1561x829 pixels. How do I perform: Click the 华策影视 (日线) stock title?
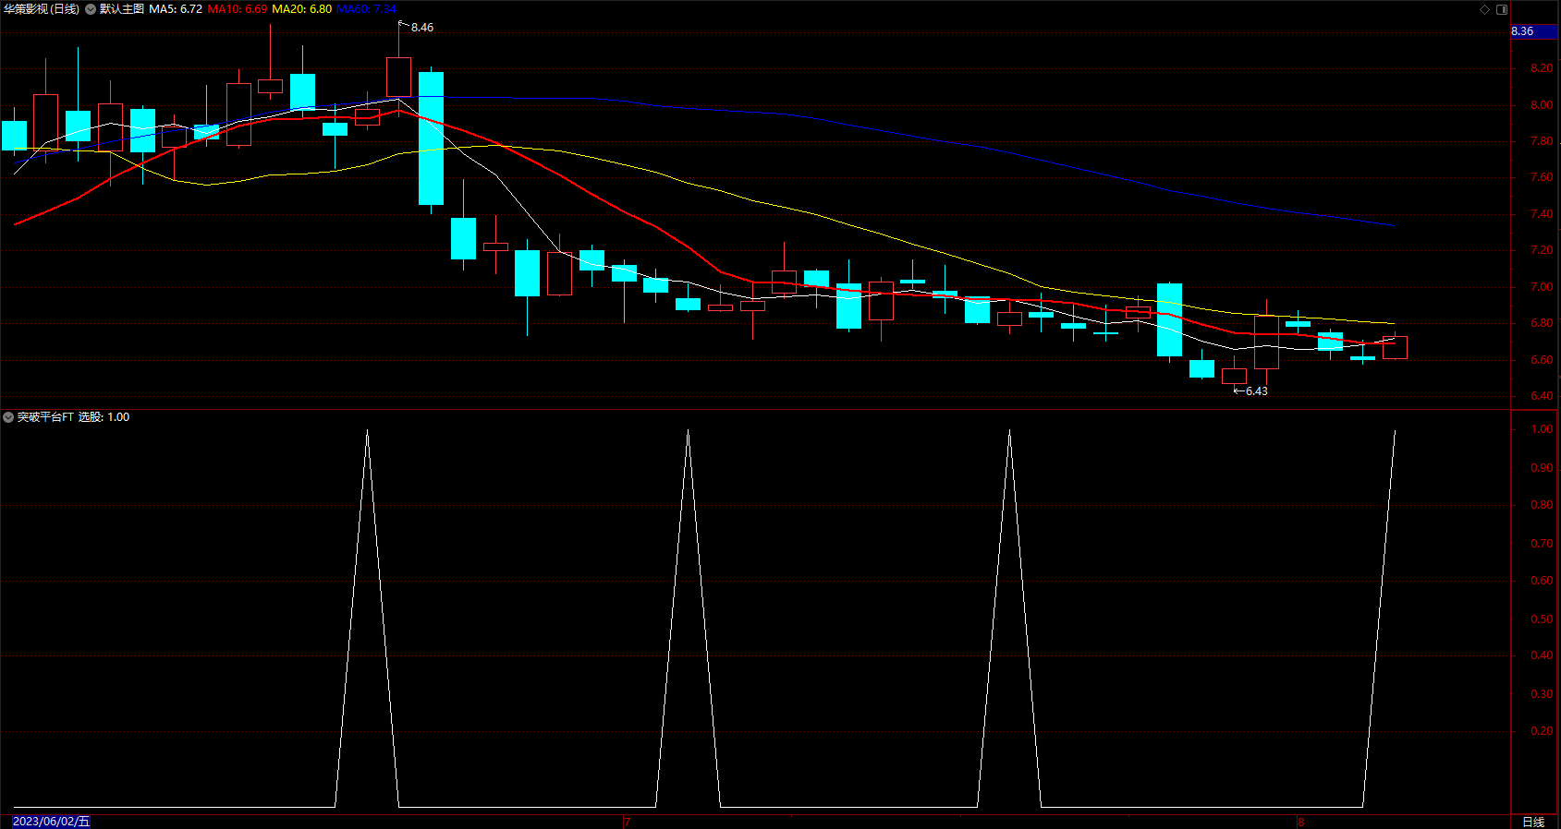pyautogui.click(x=42, y=9)
